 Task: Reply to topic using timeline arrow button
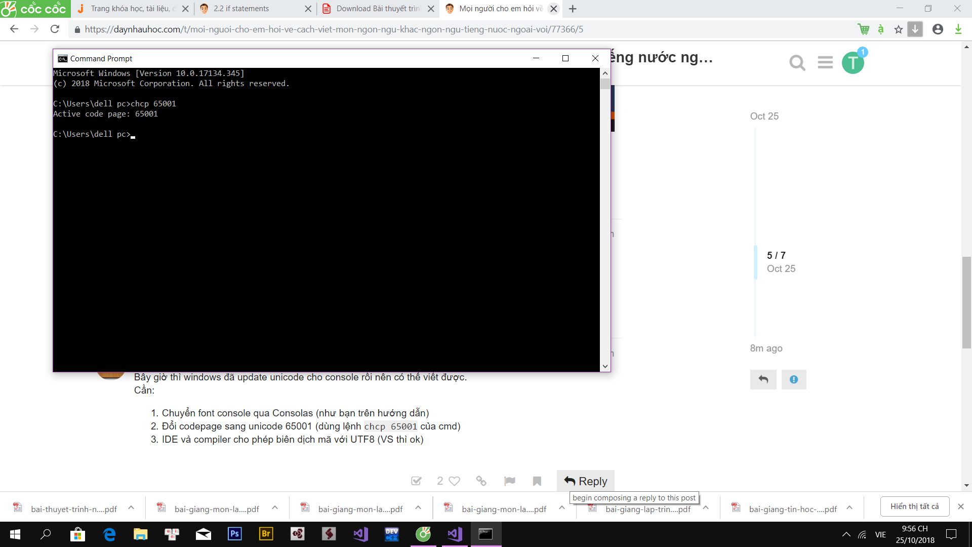click(763, 379)
